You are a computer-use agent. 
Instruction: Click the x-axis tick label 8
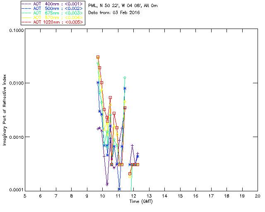(x=72, y=196)
